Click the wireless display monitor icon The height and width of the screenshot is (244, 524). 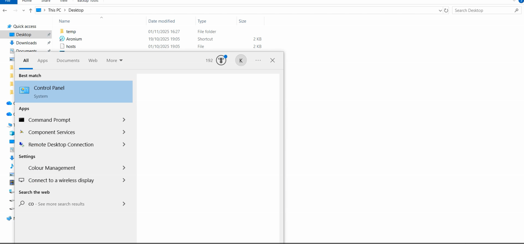(22, 180)
